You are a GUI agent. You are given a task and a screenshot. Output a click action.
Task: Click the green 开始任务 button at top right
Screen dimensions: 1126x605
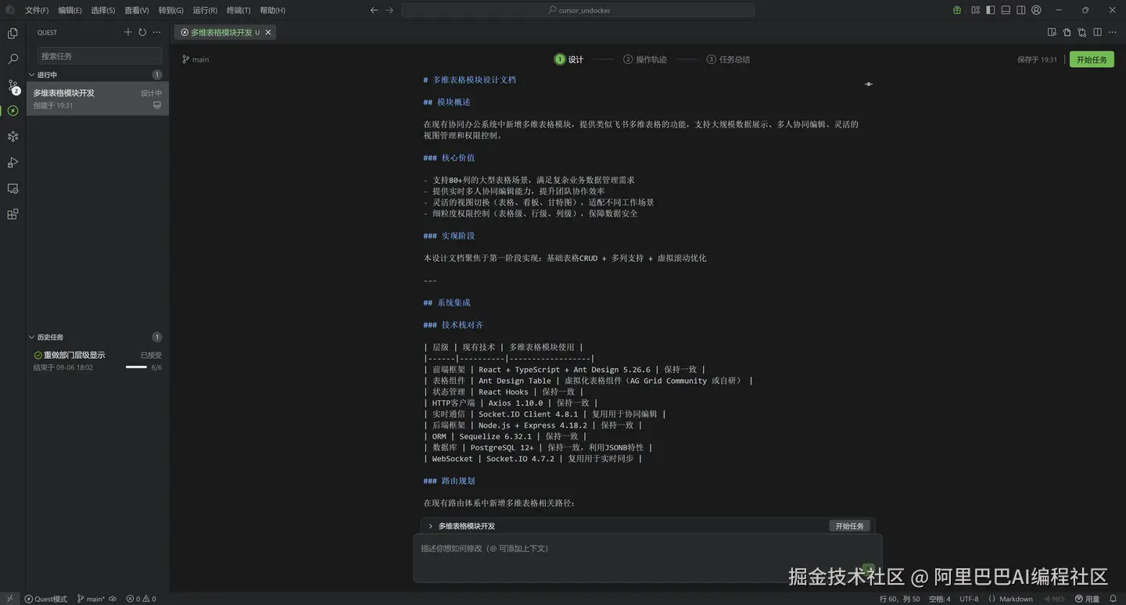coord(1092,59)
